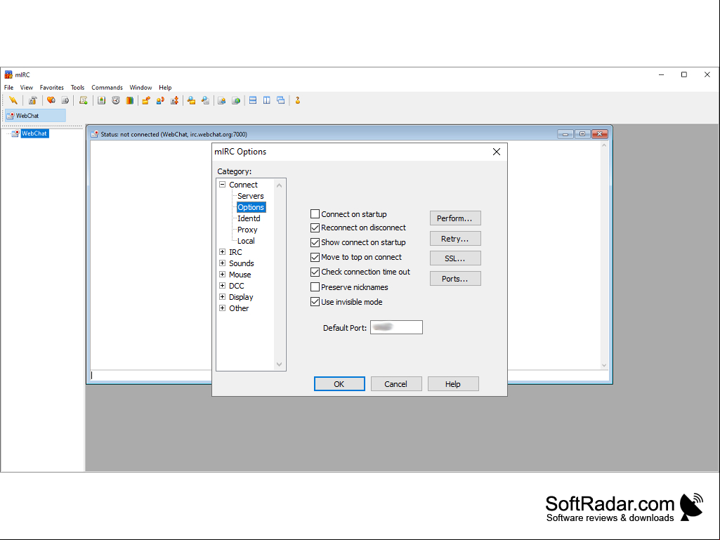
Task: Click the SSL... button
Action: [455, 258]
